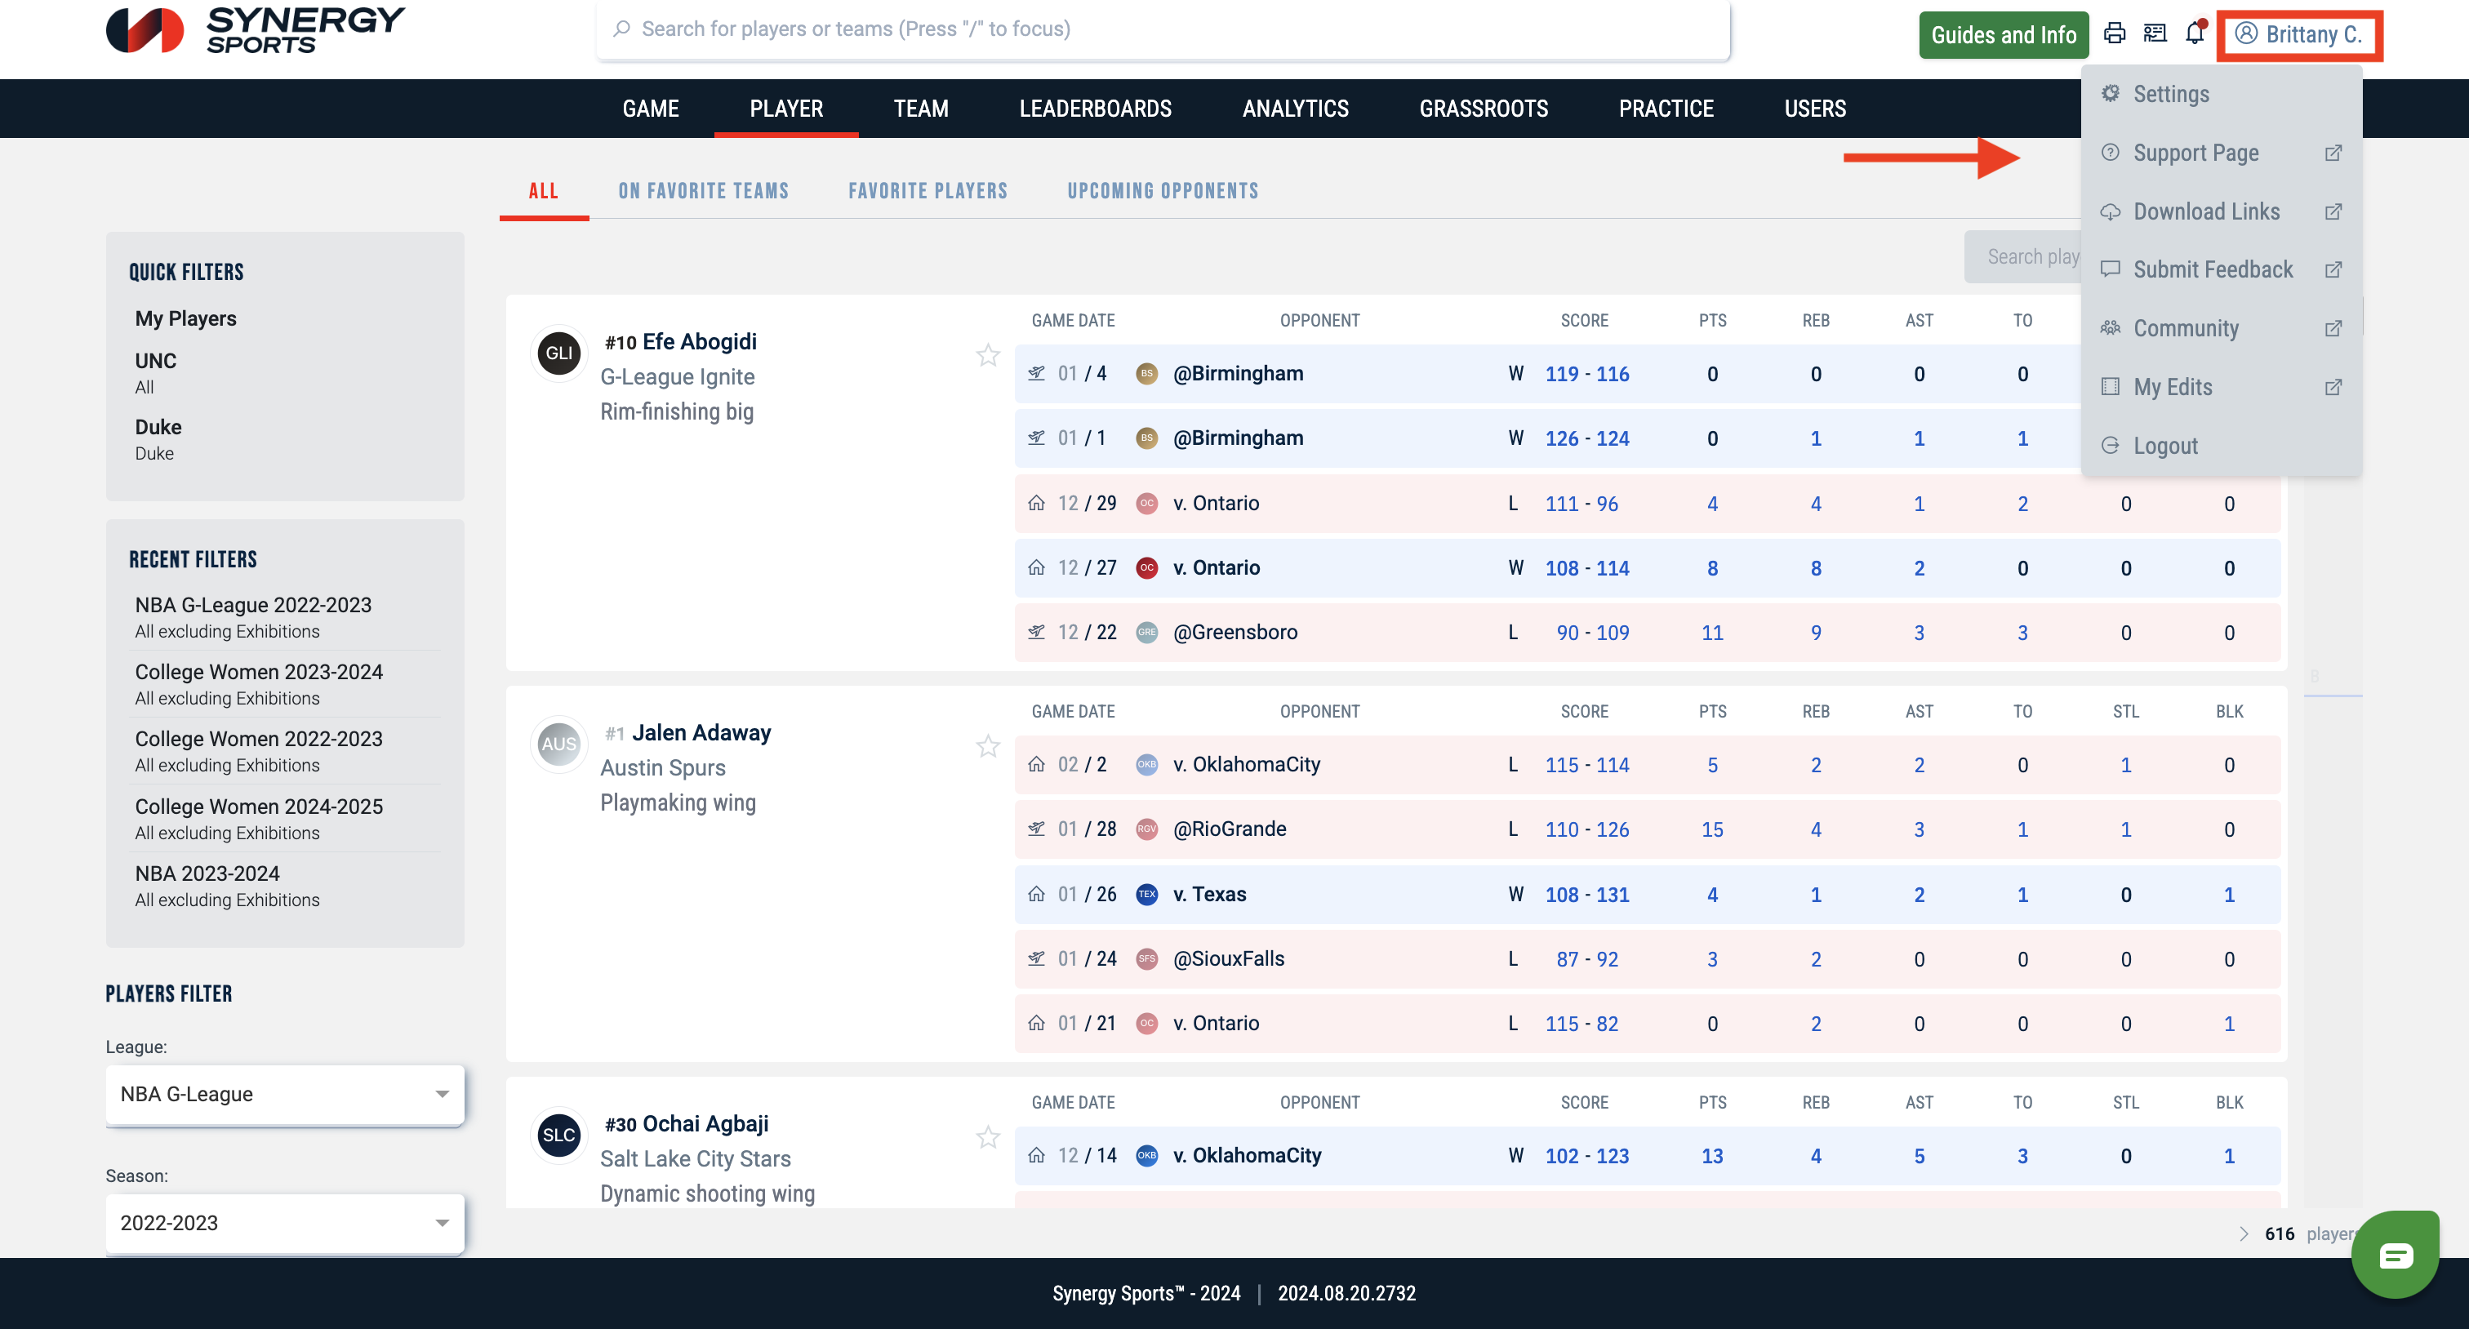
Task: Go to next page via the arrow beside 616 players
Action: click(x=2243, y=1233)
